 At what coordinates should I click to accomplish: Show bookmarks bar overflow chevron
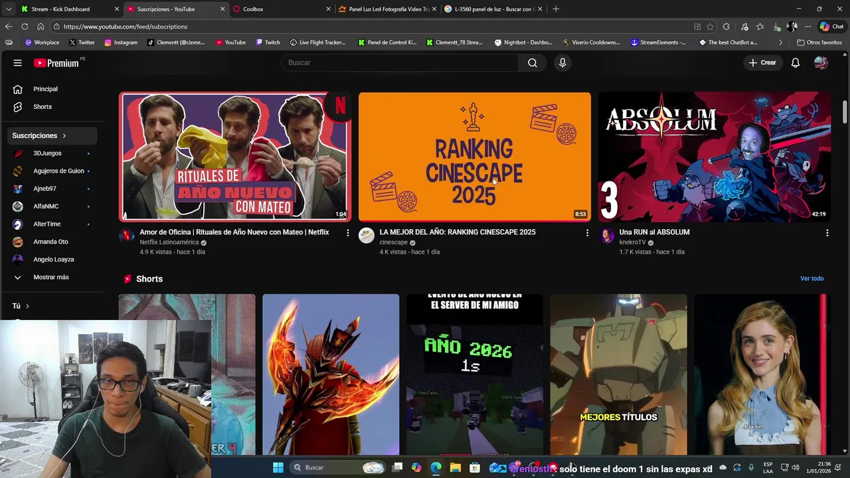[781, 42]
